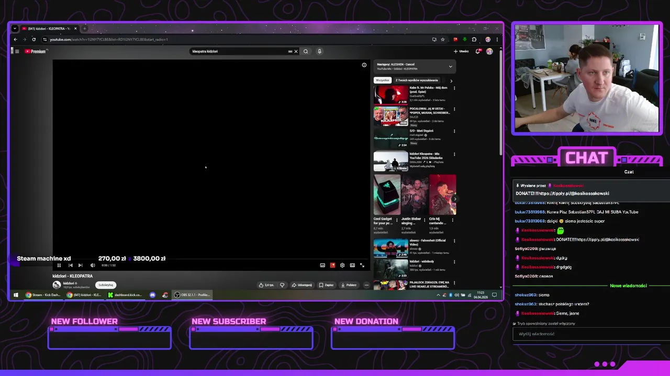Skip to previous video in player
Screen dimensions: 670x376
click(70, 265)
